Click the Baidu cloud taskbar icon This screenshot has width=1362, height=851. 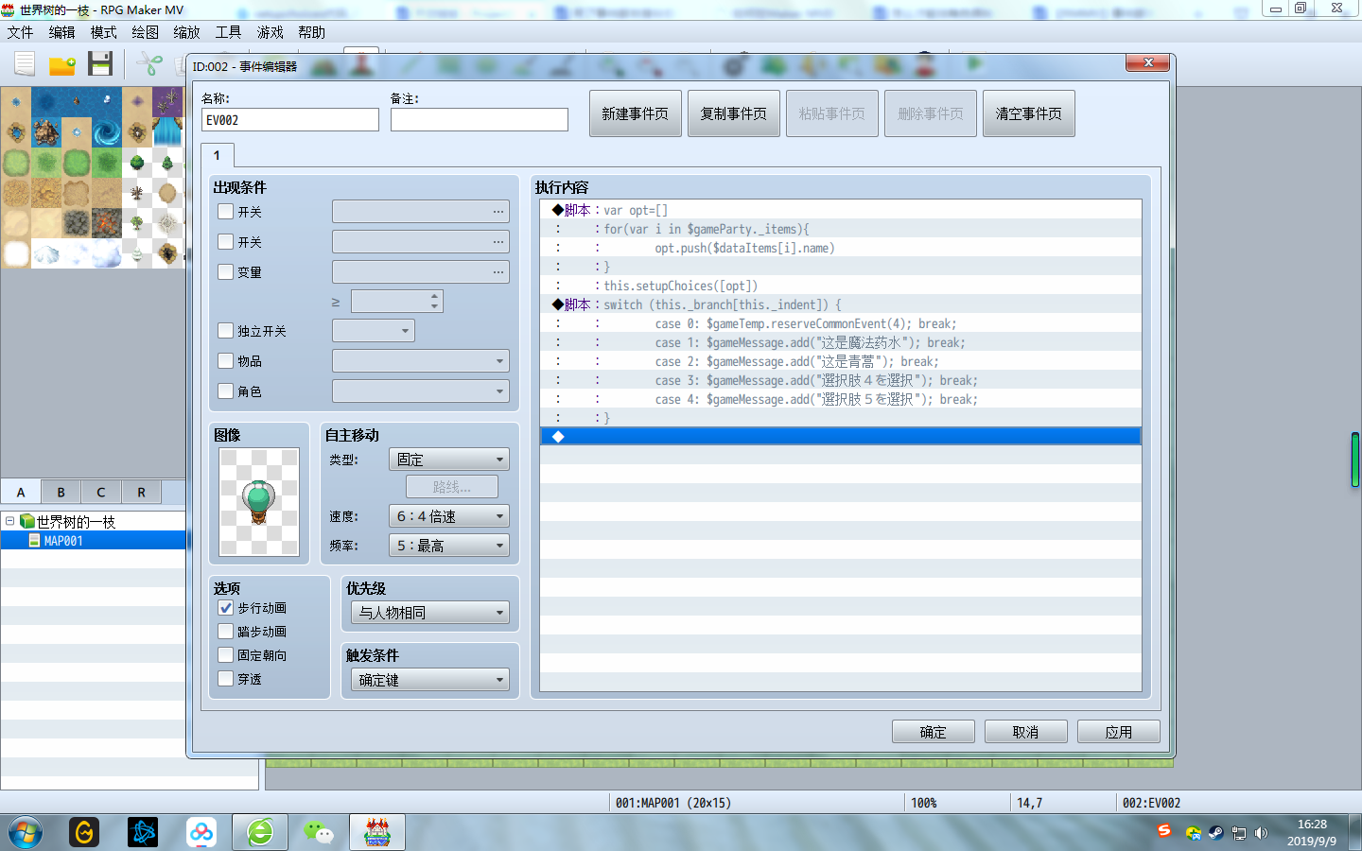(x=201, y=832)
